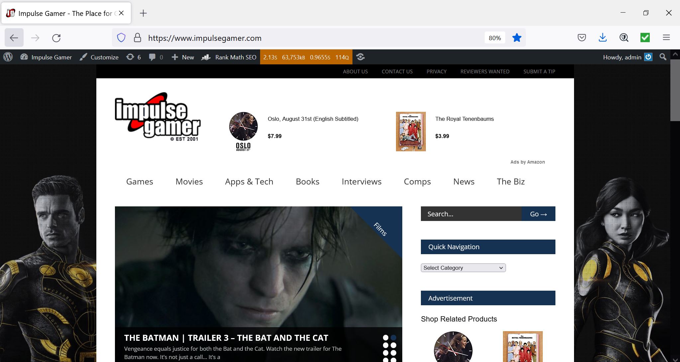The image size is (680, 362).
Task: Open the Games navigation menu
Action: click(x=140, y=181)
